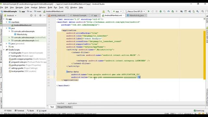The width and height of the screenshot is (208, 117).
Task: Click the Make Project hammer icon
Action: coord(109,11)
